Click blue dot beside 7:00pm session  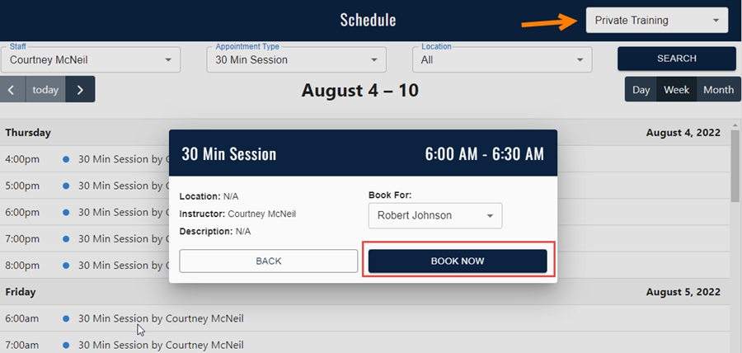pyautogui.click(x=66, y=238)
